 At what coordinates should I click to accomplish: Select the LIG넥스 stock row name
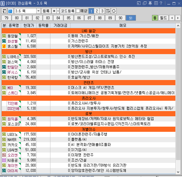14,57
